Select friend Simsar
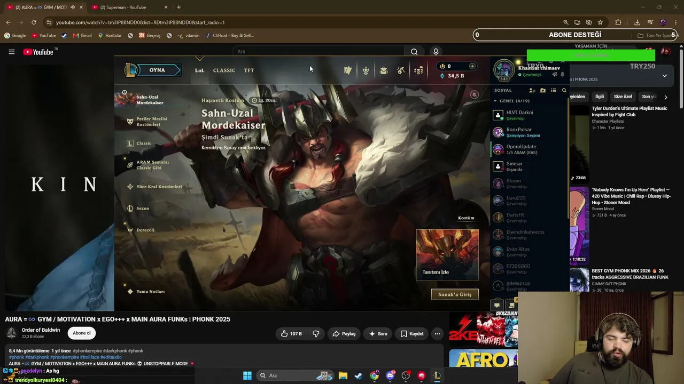The width and height of the screenshot is (684, 384). point(530,166)
